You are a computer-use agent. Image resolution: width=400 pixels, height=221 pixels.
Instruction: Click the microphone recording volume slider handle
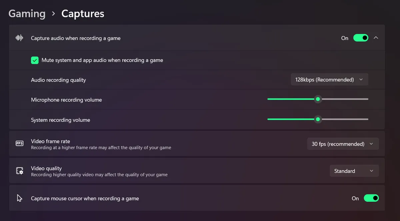click(x=318, y=99)
